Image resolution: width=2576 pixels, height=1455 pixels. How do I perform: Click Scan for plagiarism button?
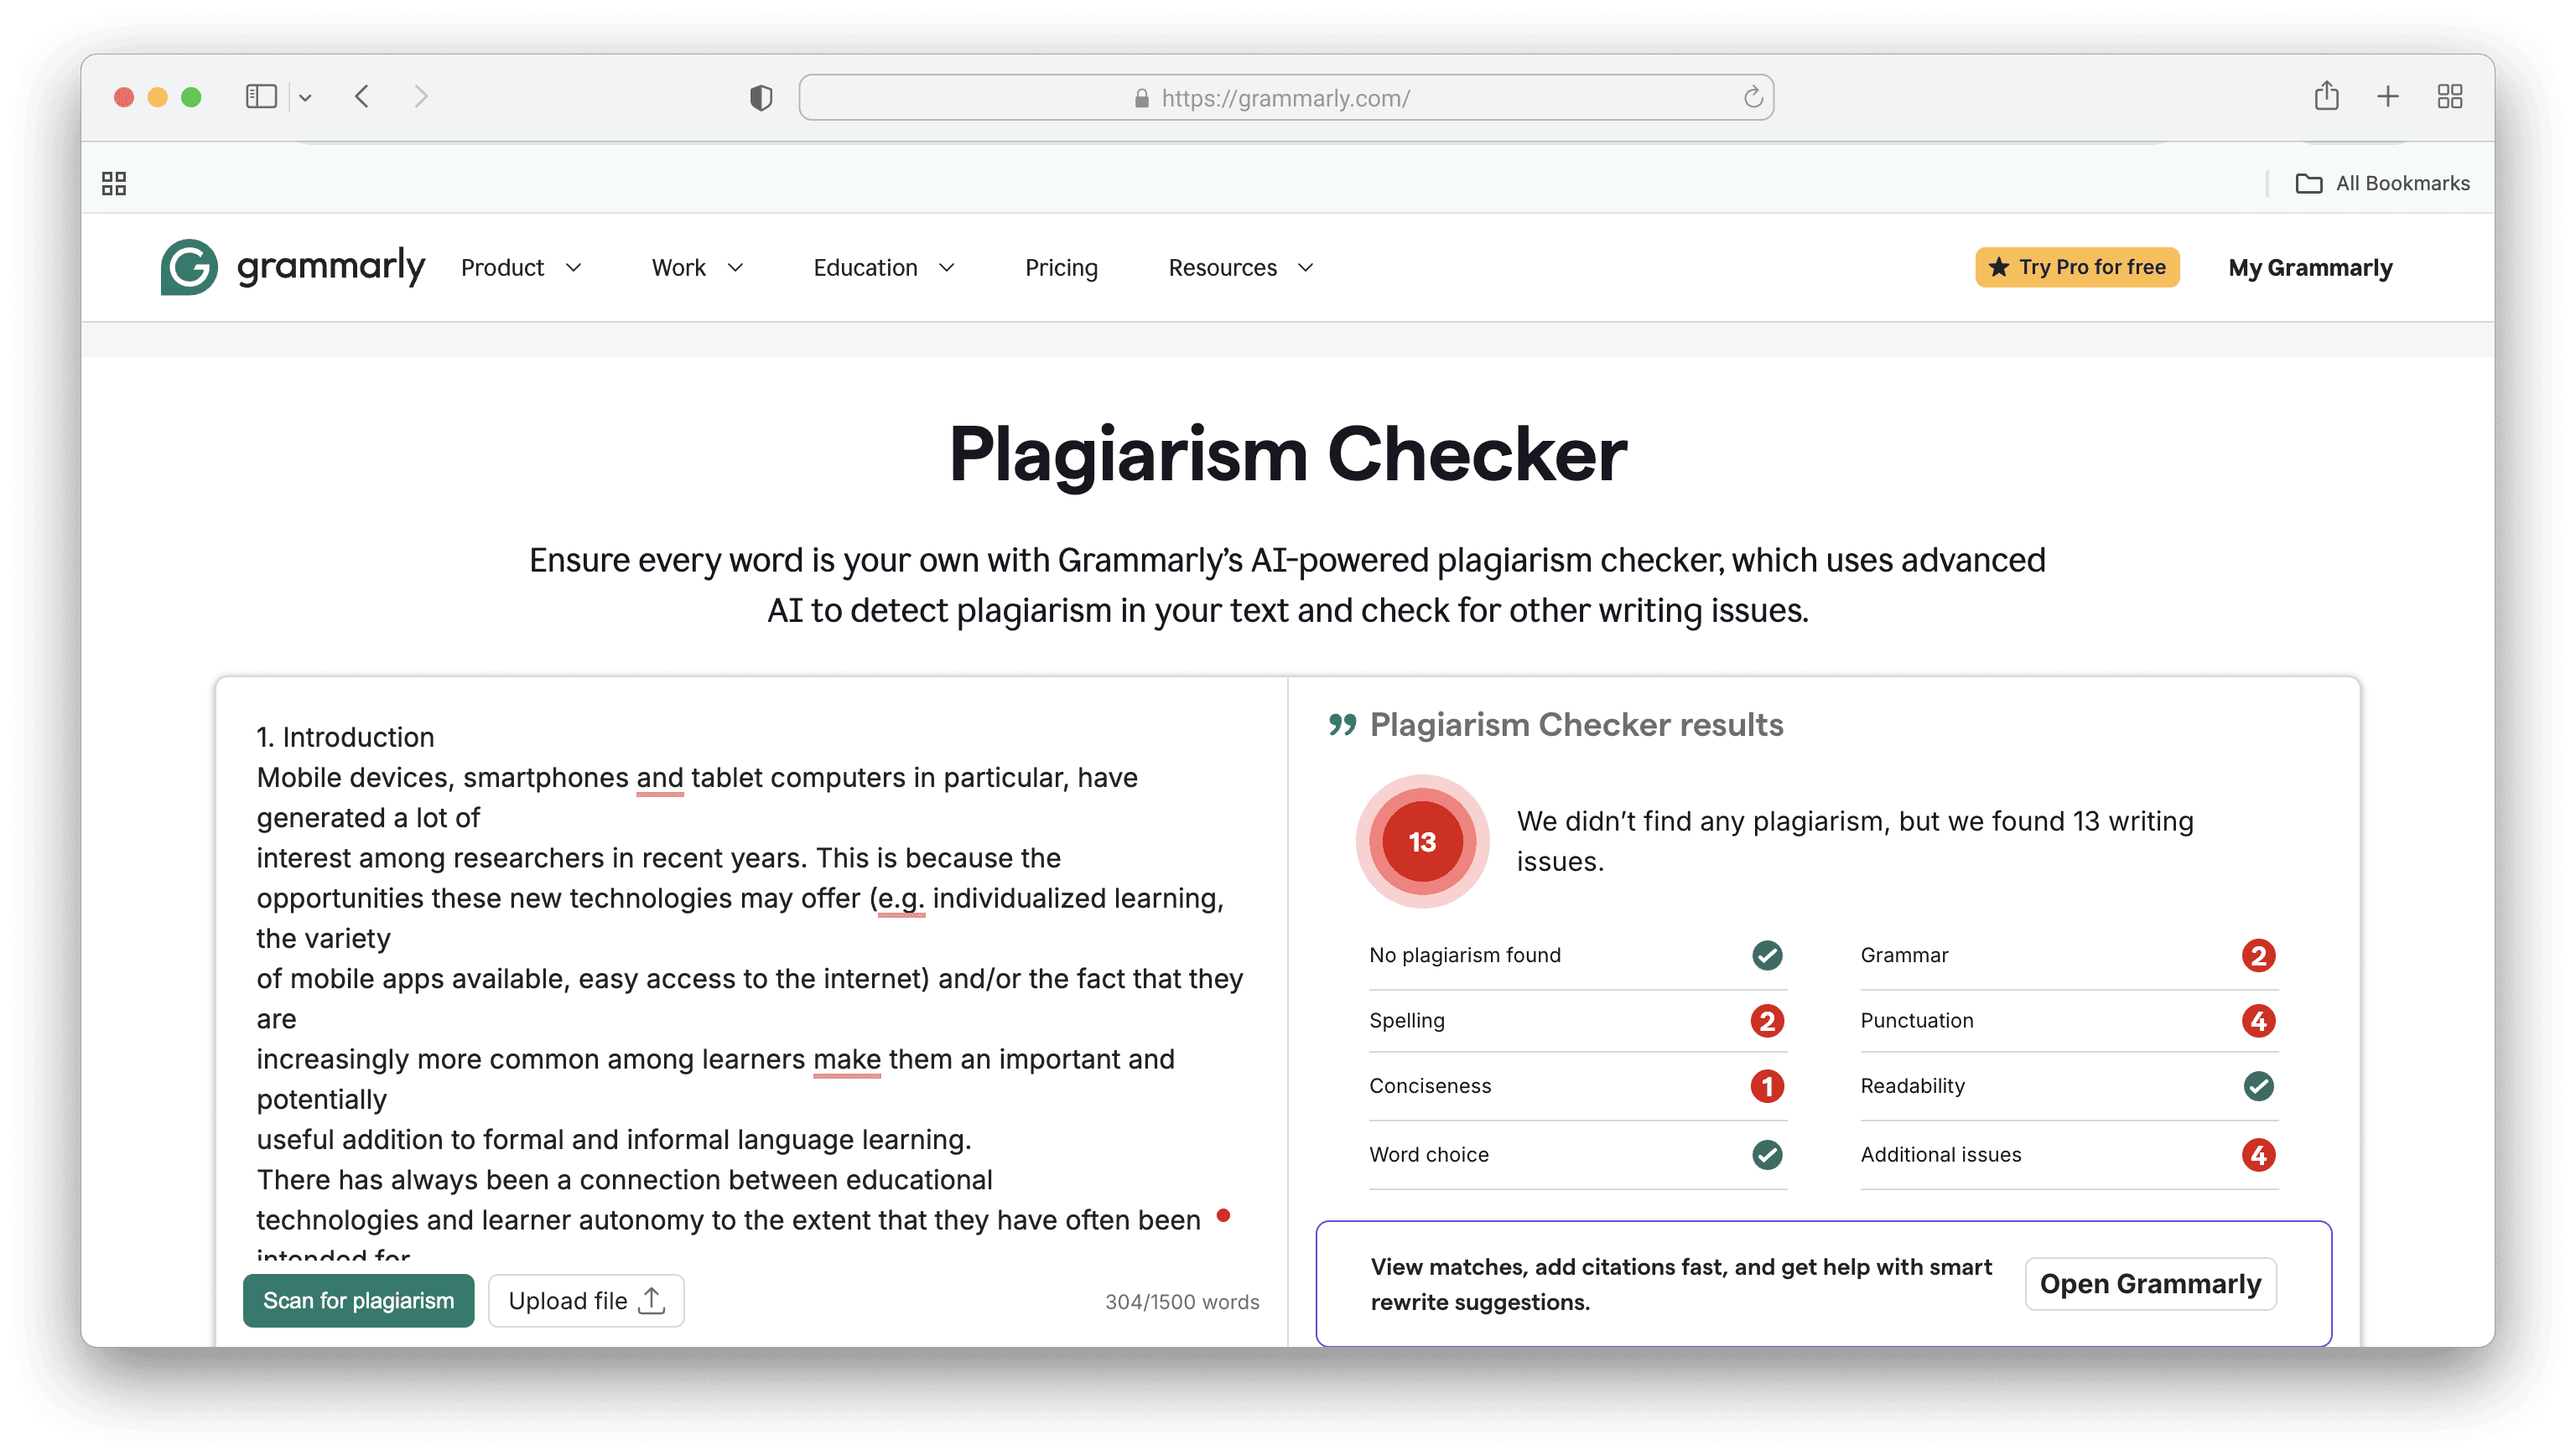pyautogui.click(x=358, y=1300)
